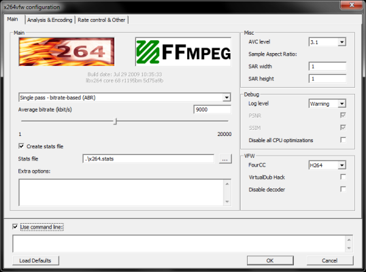Image resolution: width=366 pixels, height=272 pixels.
Task: Click the x264 flame logo image
Action: pyautogui.click(x=67, y=52)
